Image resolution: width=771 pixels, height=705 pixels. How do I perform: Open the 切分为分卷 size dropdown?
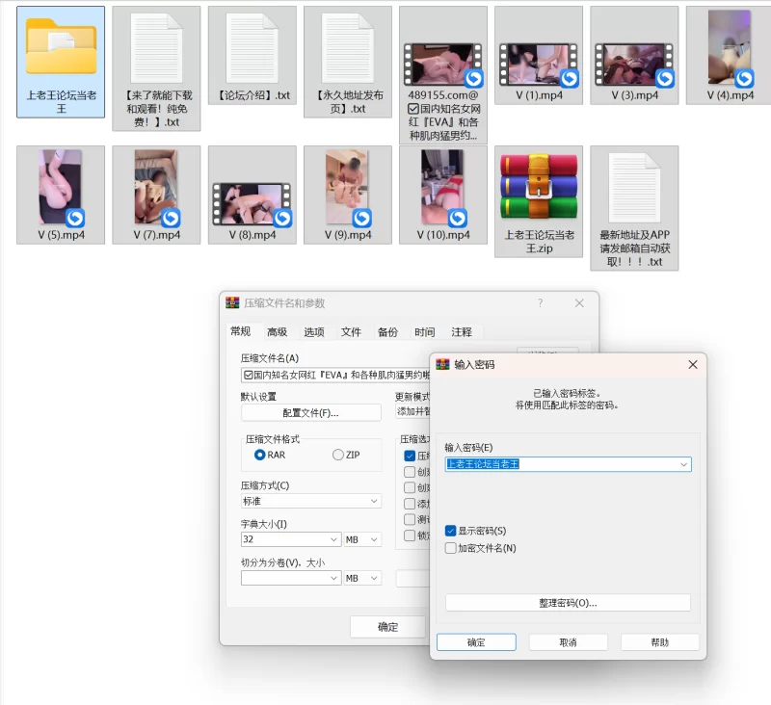pyautogui.click(x=291, y=578)
